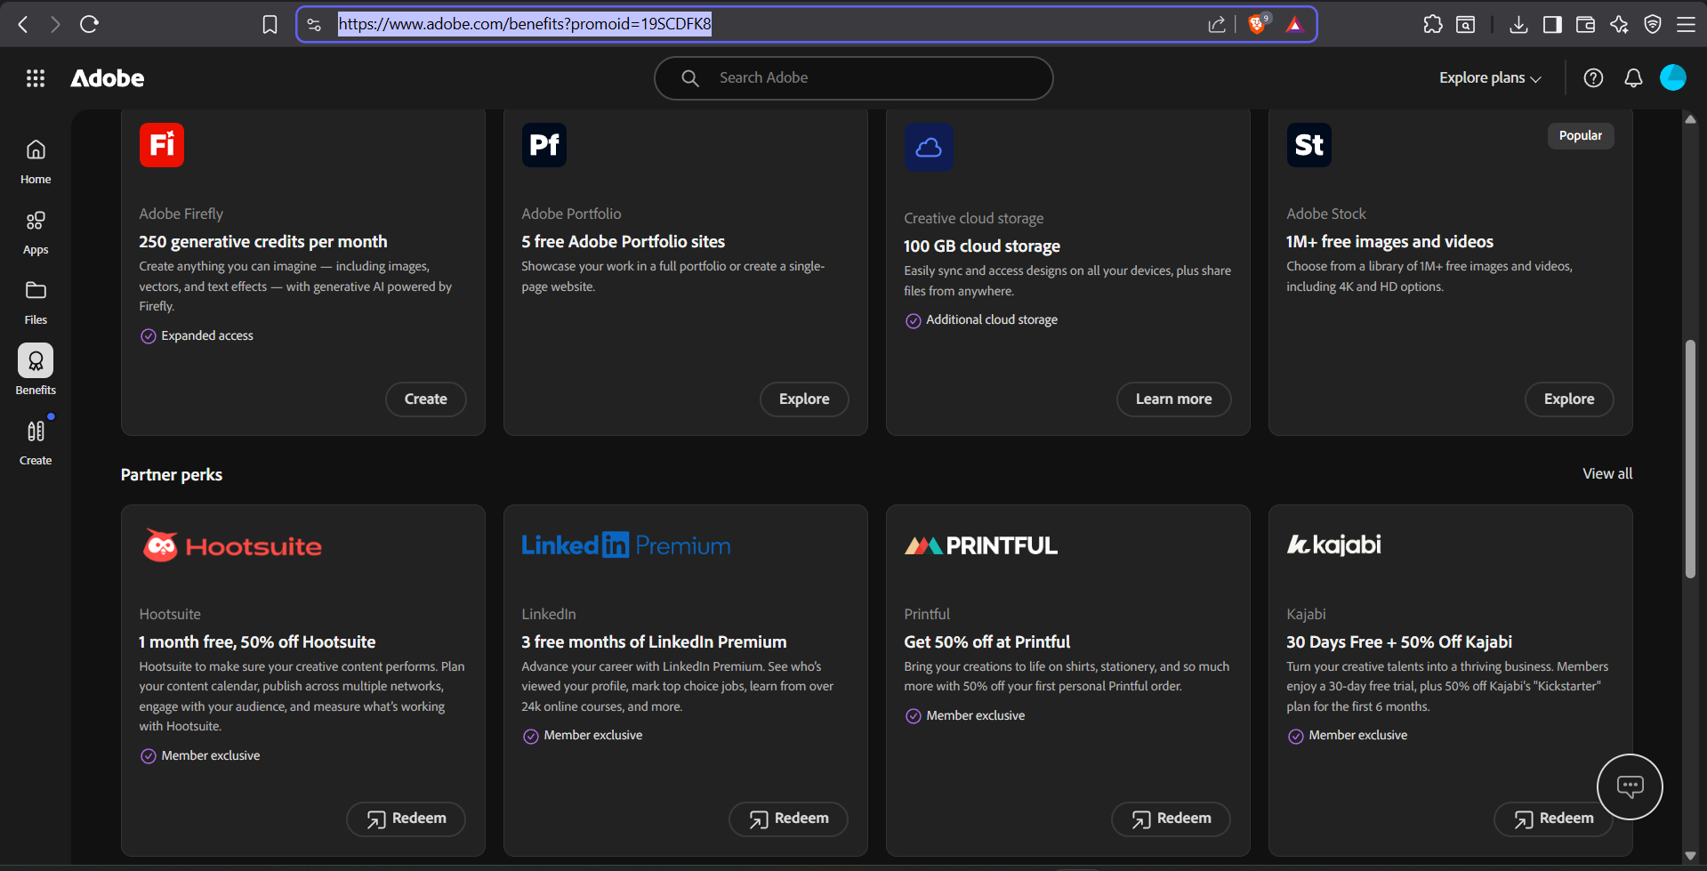This screenshot has height=871, width=1707.
Task: Click "1 month free, 50% off Hootsuite" heading
Action: click(257, 642)
